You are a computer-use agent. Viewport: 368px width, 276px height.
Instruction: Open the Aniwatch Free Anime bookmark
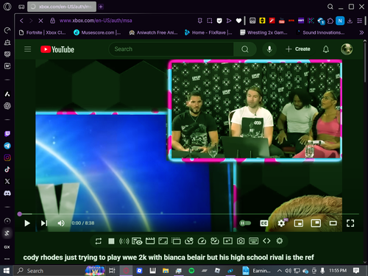coord(153,32)
